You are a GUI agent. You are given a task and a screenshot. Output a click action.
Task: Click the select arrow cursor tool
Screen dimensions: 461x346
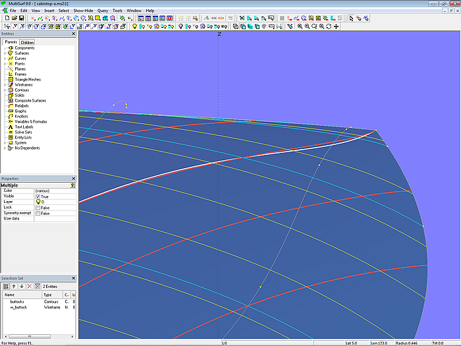pyautogui.click(x=351, y=18)
